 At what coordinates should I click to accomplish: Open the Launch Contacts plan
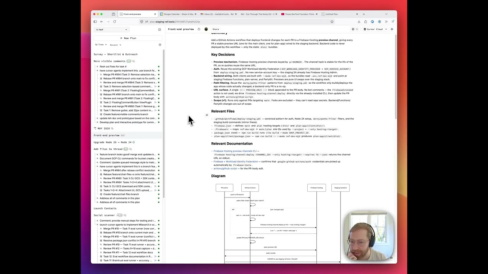pos(105,209)
